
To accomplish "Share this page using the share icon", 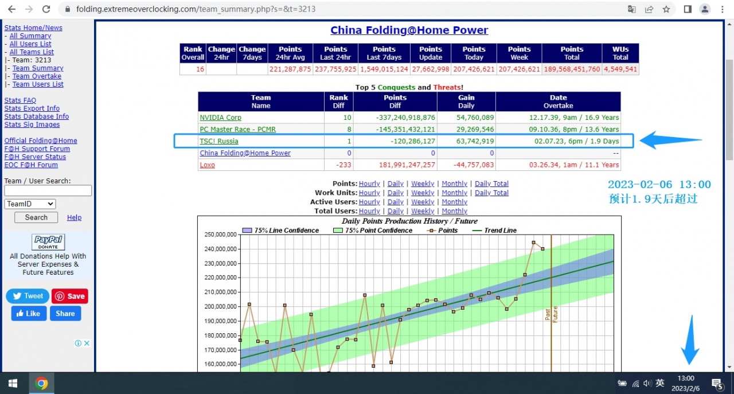I will coord(649,9).
